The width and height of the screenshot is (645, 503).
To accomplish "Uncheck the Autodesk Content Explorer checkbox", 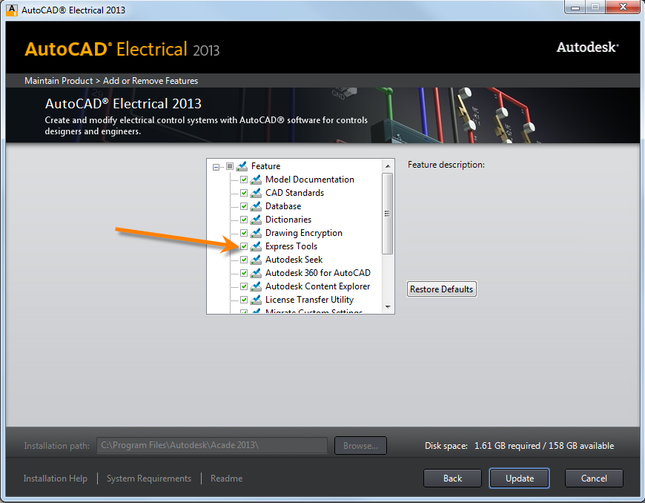I will pos(244,286).
